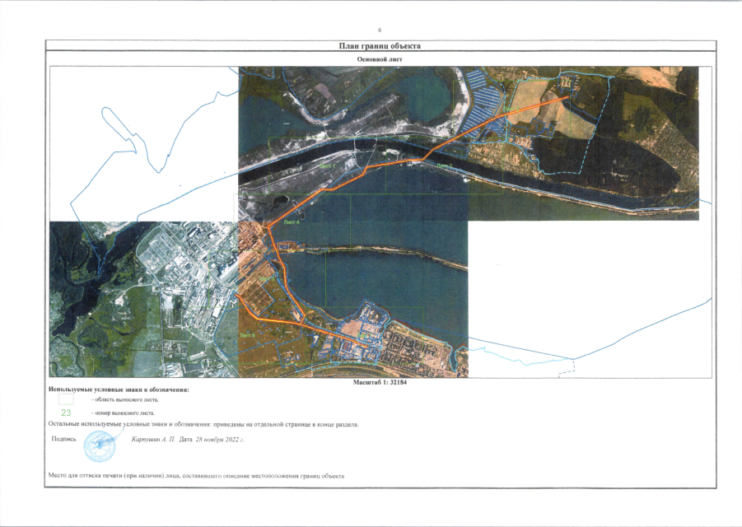
Task: Click the green legend number 23
Action: pyautogui.click(x=66, y=412)
